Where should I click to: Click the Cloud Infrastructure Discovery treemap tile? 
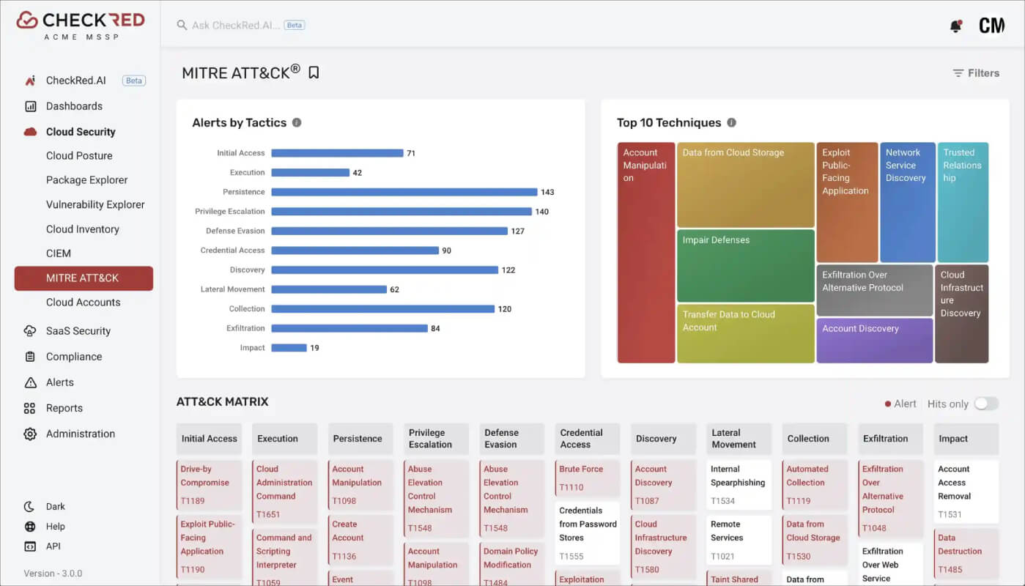click(x=962, y=314)
